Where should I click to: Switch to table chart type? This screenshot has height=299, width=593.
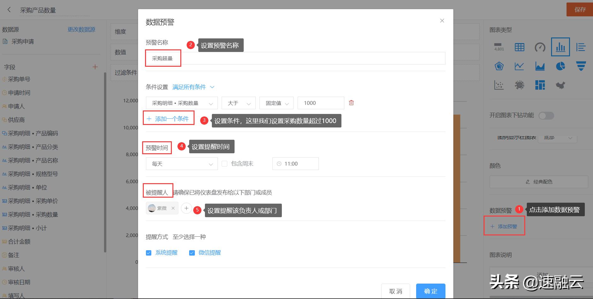point(520,47)
